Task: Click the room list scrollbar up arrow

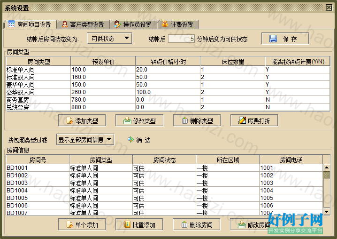Action: [x=327, y=167]
